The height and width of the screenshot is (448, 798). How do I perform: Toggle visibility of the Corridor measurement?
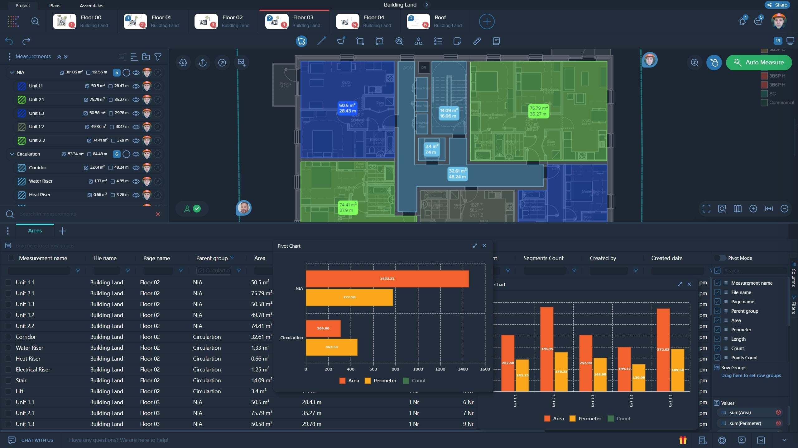coord(136,168)
